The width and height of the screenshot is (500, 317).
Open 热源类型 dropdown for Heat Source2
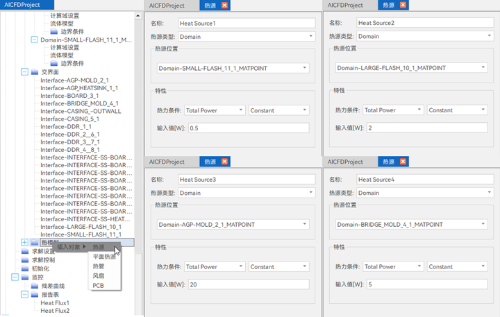tap(425, 36)
